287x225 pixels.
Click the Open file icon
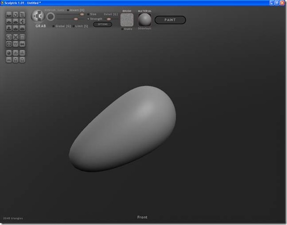(16, 60)
